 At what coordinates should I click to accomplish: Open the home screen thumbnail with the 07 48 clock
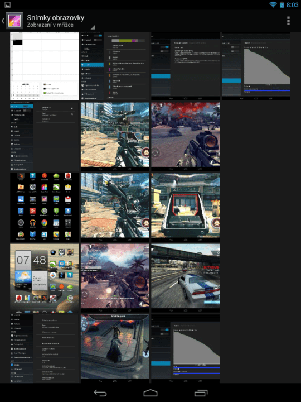coord(44,278)
